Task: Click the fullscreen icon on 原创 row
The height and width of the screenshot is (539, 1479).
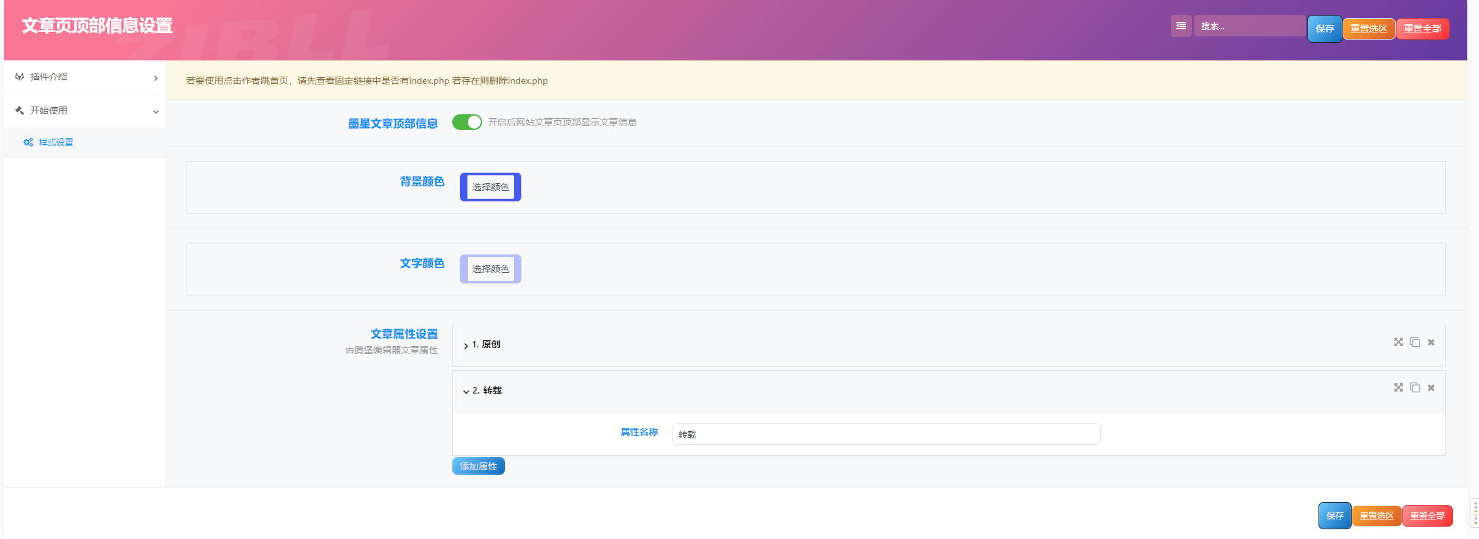Action: [x=1398, y=342]
